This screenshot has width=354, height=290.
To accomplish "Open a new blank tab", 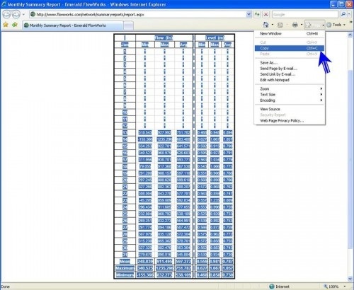I will pyautogui.click(x=128, y=25).
